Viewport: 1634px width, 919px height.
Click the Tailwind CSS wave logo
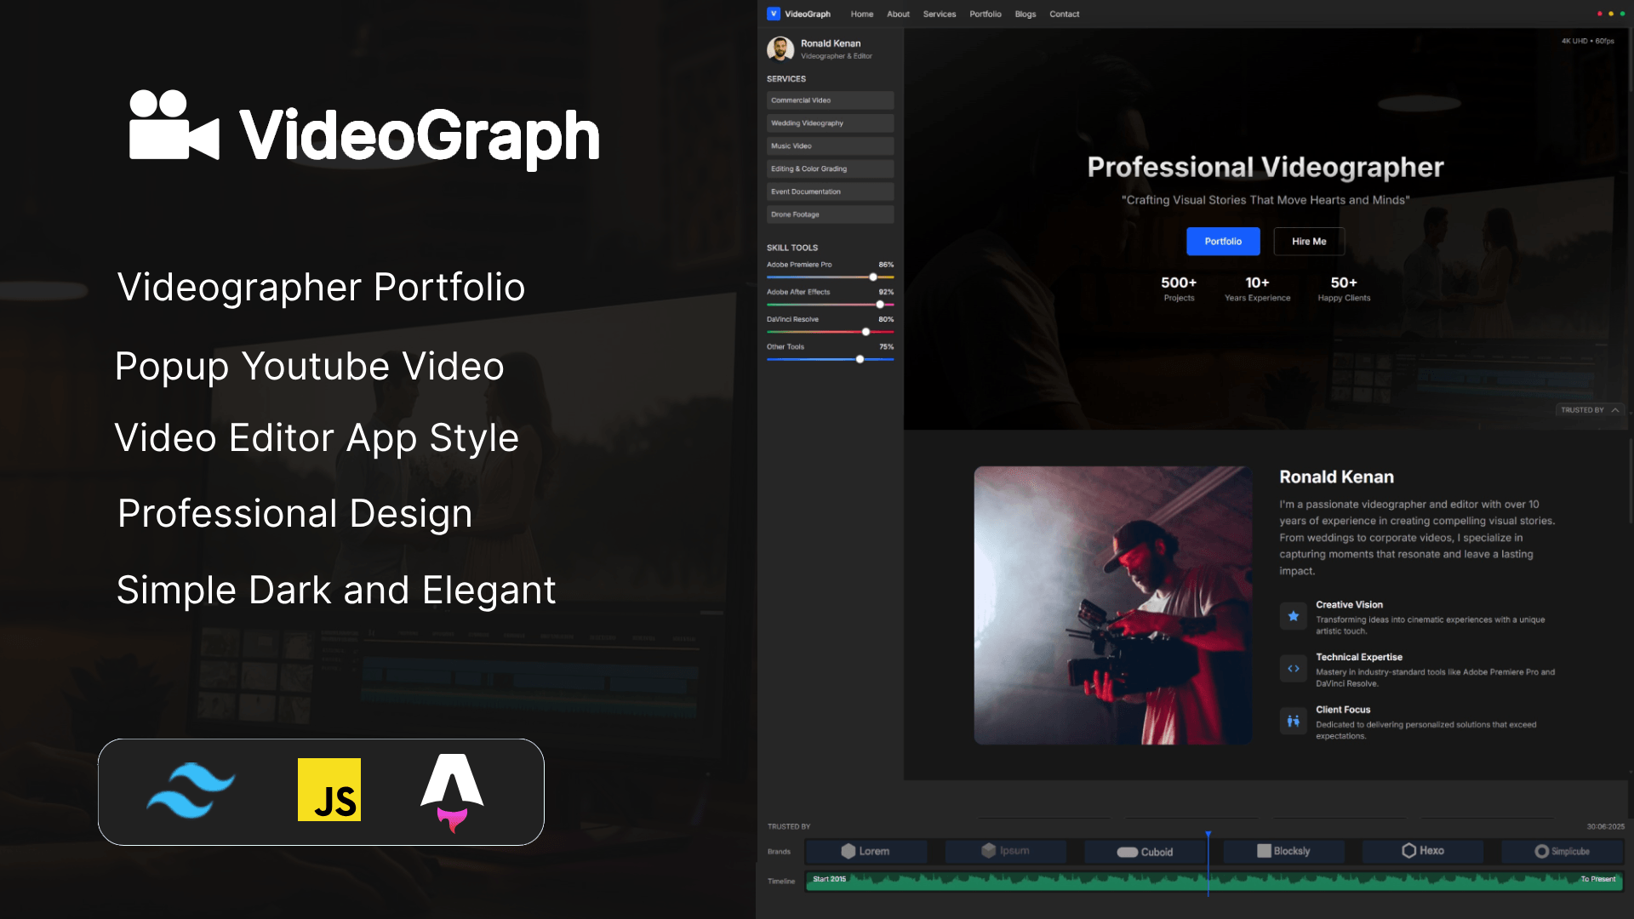191,791
